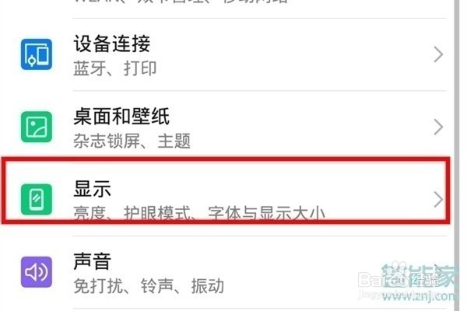Tap the green Display (显示) phone icon
467x311 pixels.
37,199
